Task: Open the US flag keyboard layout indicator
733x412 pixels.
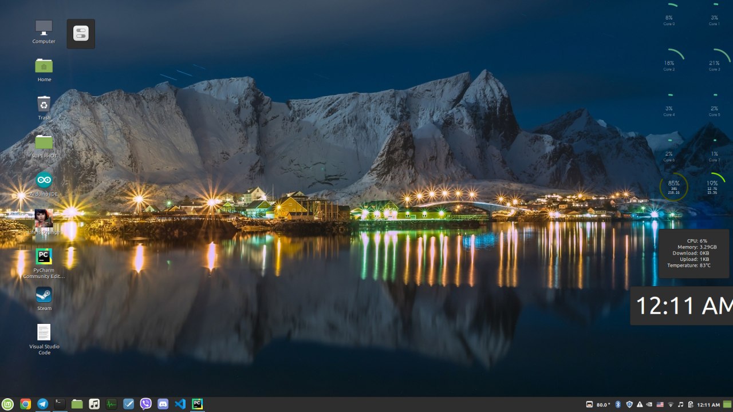Action: (x=660, y=405)
